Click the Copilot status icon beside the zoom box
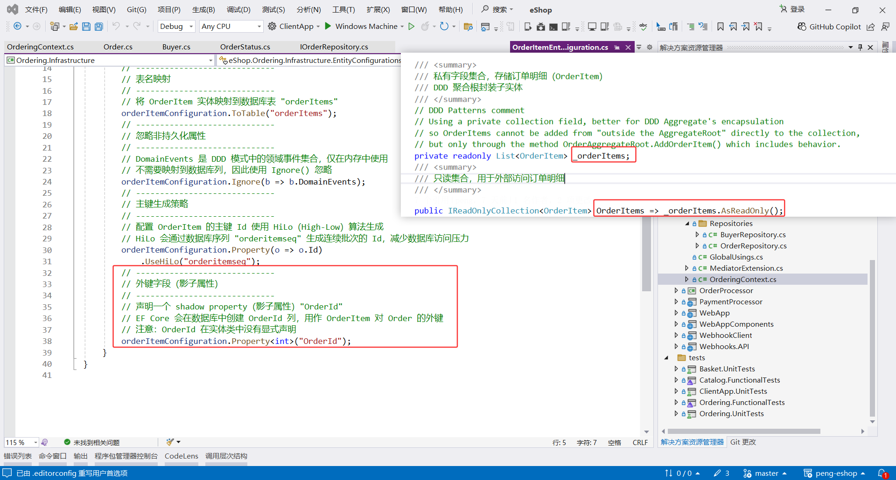This screenshot has width=896, height=480. [44, 442]
